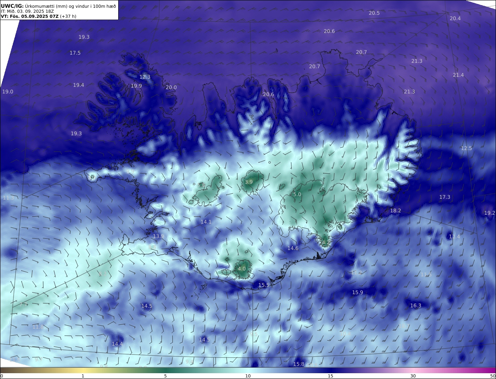The image size is (496, 379).
Task: Click the valid time line 'VT: Fös. 05.09.2025 07Z'
Action: click(x=30, y=16)
